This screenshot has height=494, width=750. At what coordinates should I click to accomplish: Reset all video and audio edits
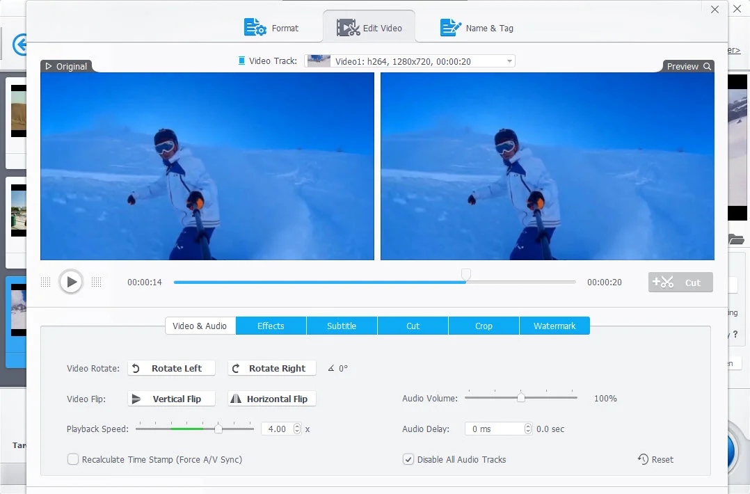click(655, 459)
